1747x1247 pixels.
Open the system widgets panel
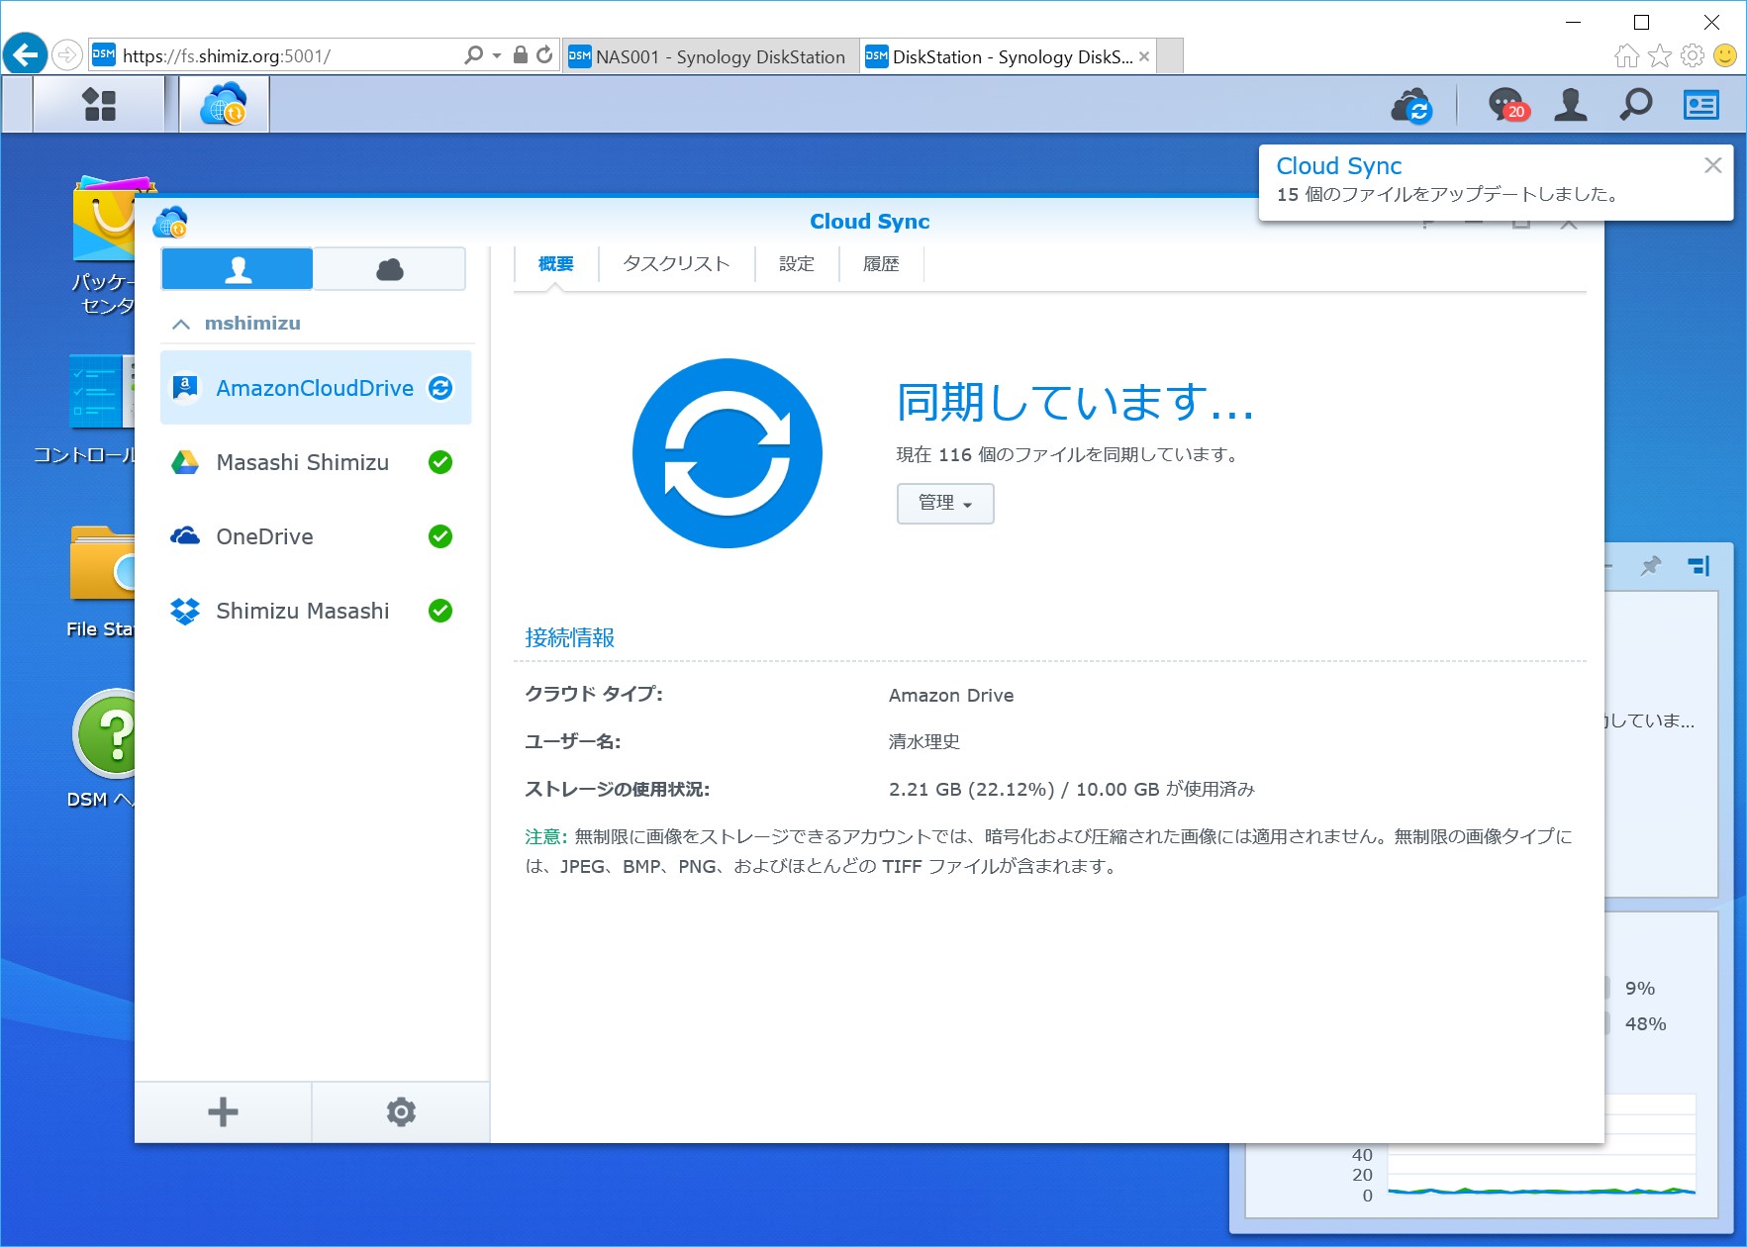[1700, 103]
